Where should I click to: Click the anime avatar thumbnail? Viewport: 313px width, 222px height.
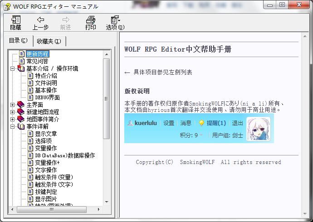[x=259, y=129]
